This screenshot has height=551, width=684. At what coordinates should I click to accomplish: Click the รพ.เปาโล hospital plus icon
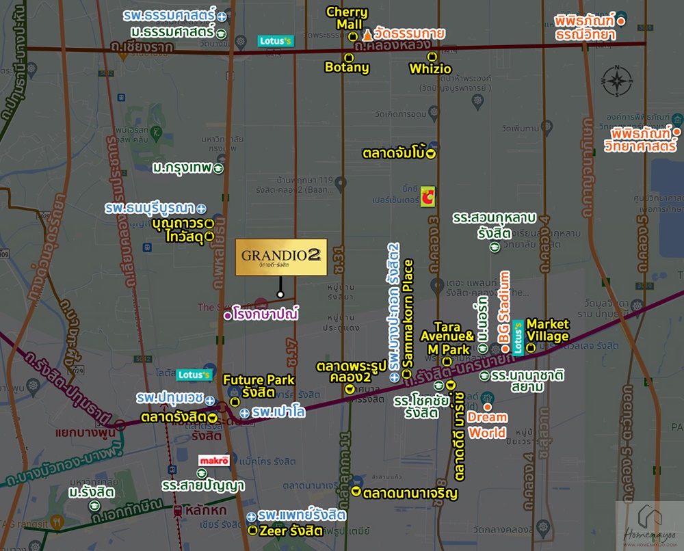245,413
